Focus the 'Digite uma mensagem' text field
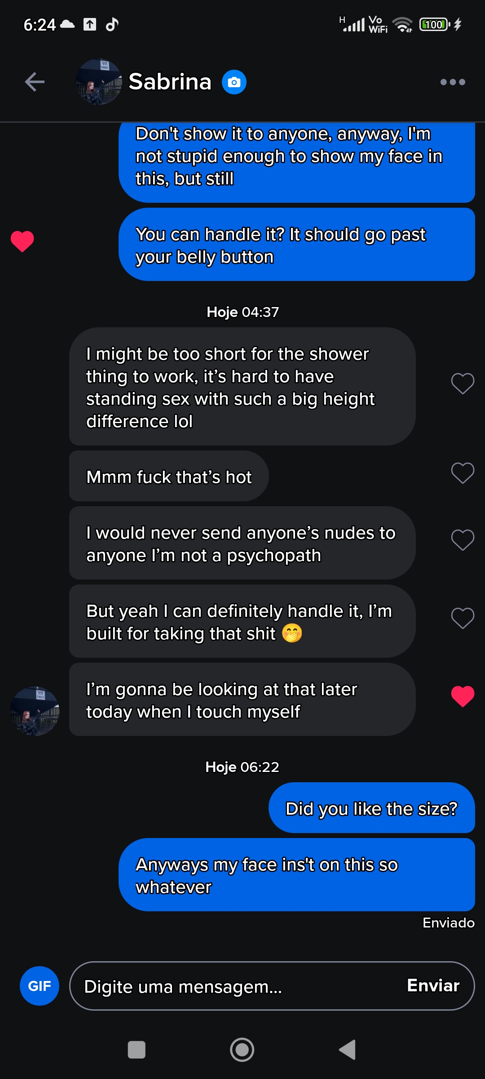485x1079 pixels. 234,986
